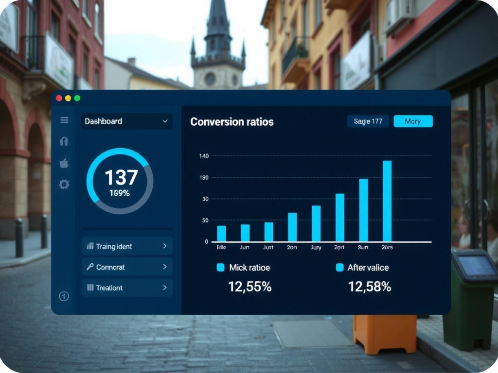The image size is (498, 373).
Task: Switch to the Sagle 177 tab
Action: pos(368,121)
